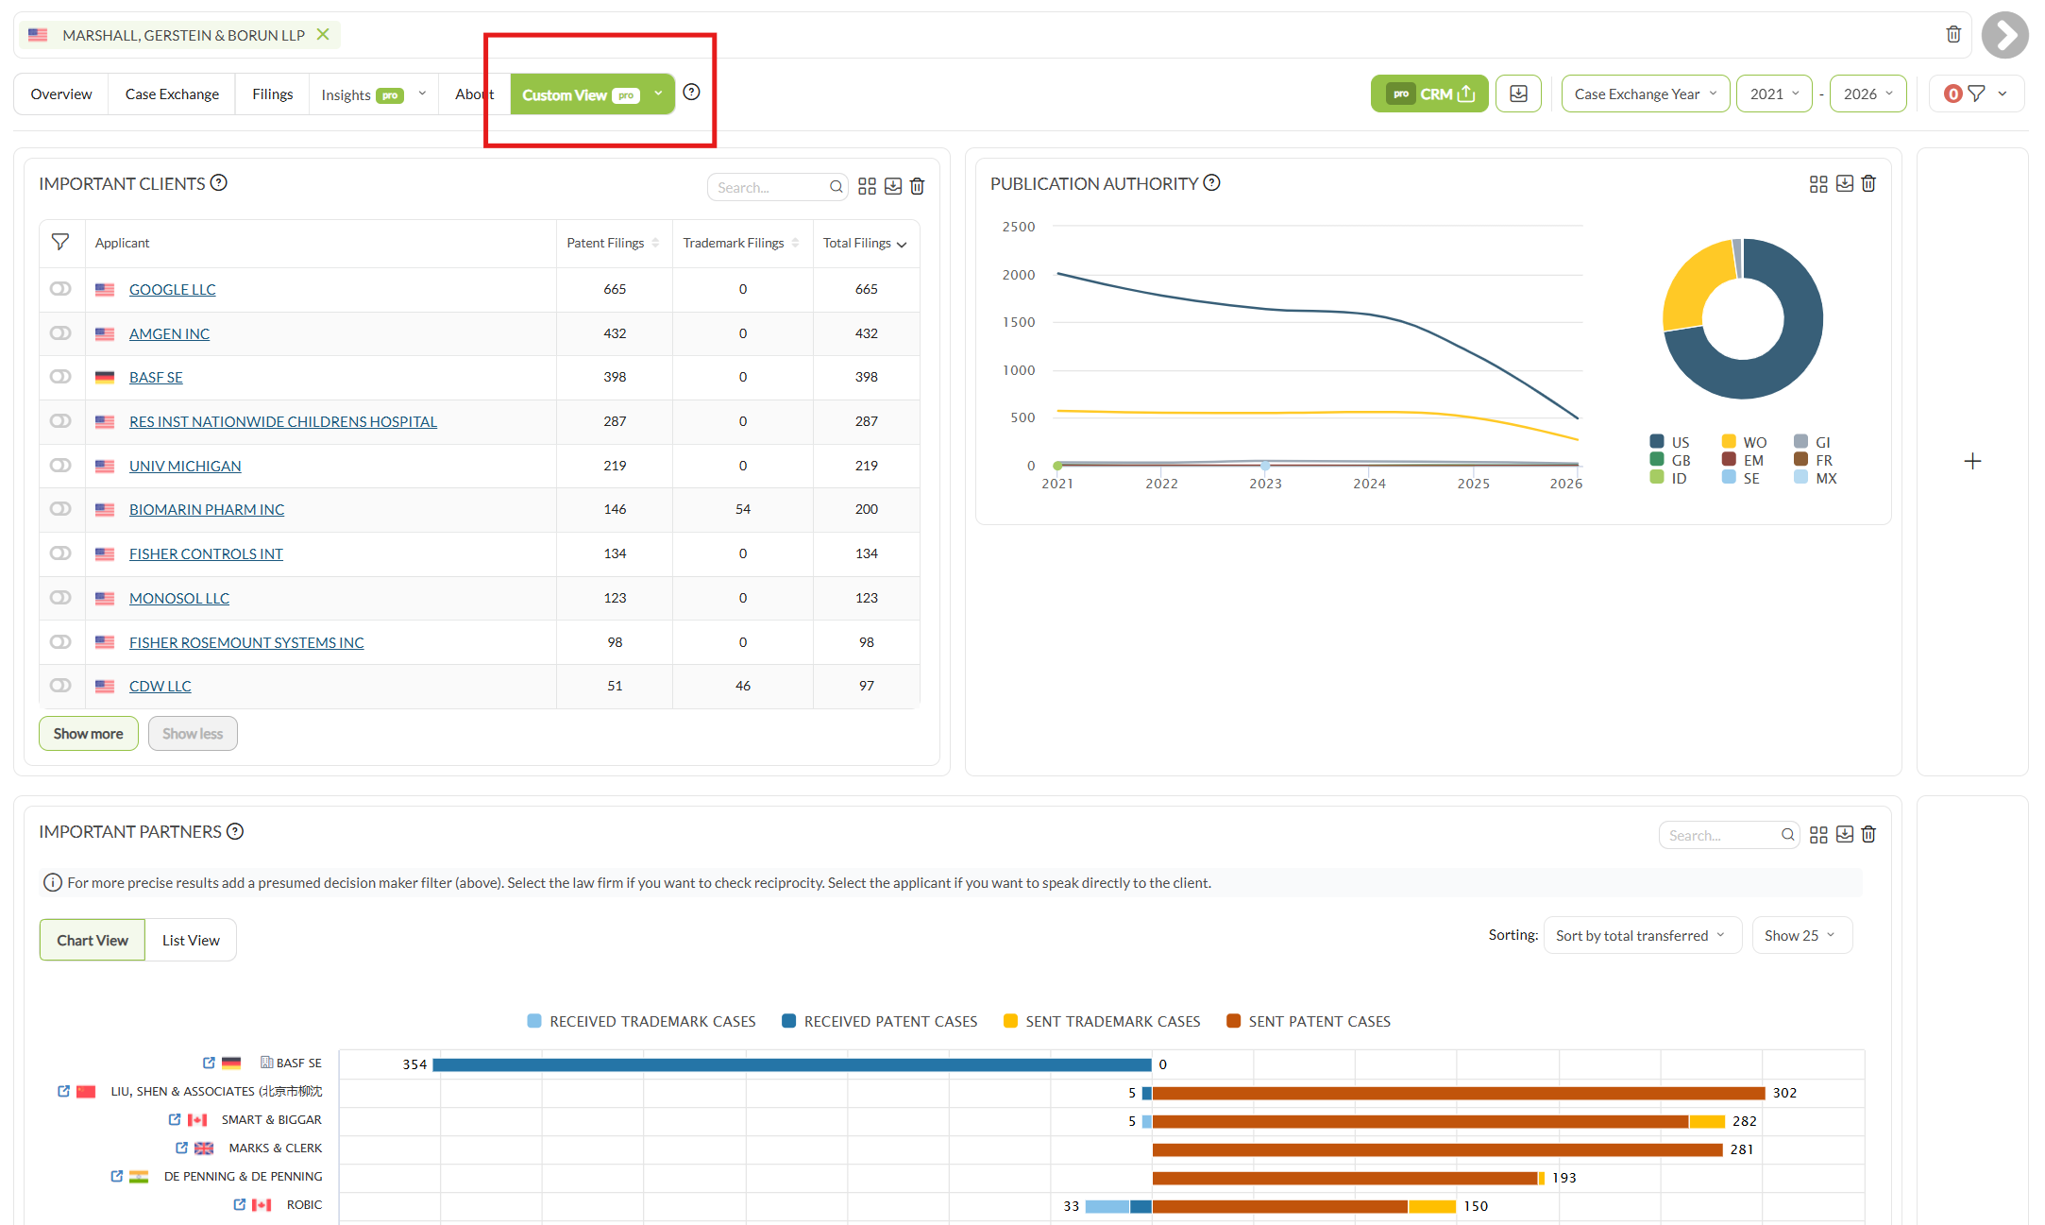
Task: Open the filter funnel with the 0 badge
Action: point(1976,94)
